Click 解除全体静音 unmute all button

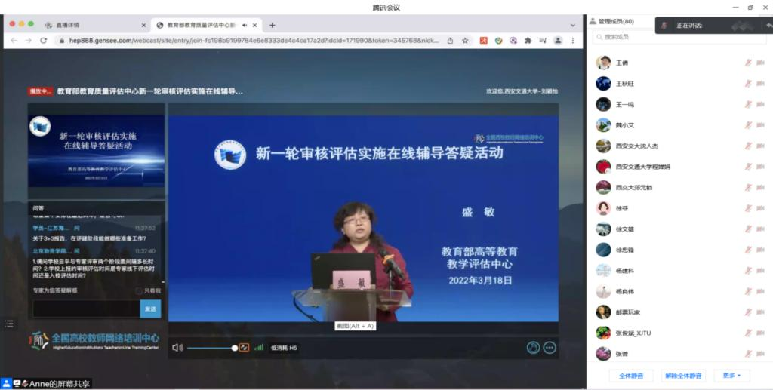coord(682,376)
